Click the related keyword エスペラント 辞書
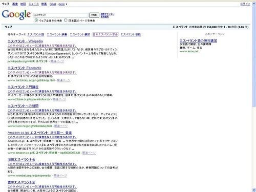 pyautogui.click(x=57, y=34)
